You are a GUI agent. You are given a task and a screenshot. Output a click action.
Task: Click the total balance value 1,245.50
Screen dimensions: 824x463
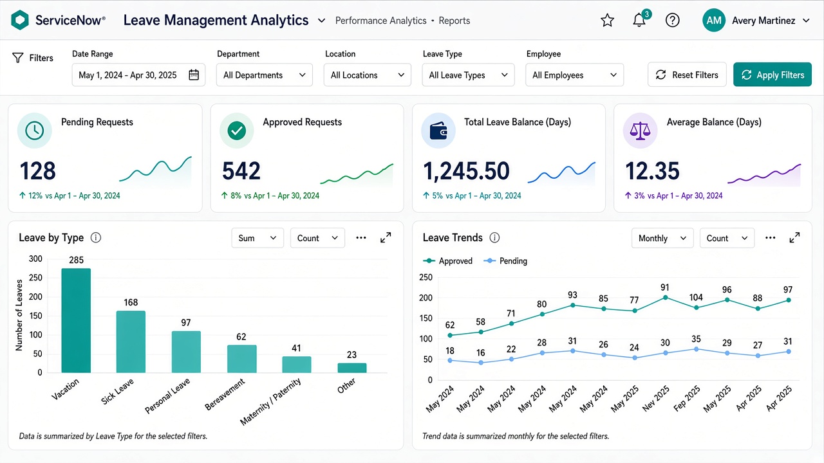pos(466,171)
